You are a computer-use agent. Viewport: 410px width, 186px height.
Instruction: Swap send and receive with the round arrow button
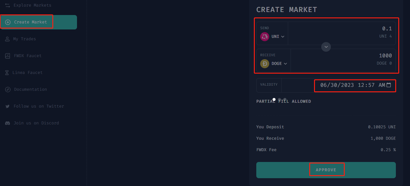(x=326, y=47)
